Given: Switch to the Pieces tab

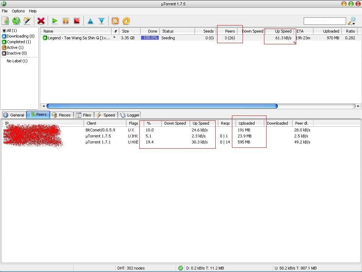Looking at the screenshot, I should 62,115.
